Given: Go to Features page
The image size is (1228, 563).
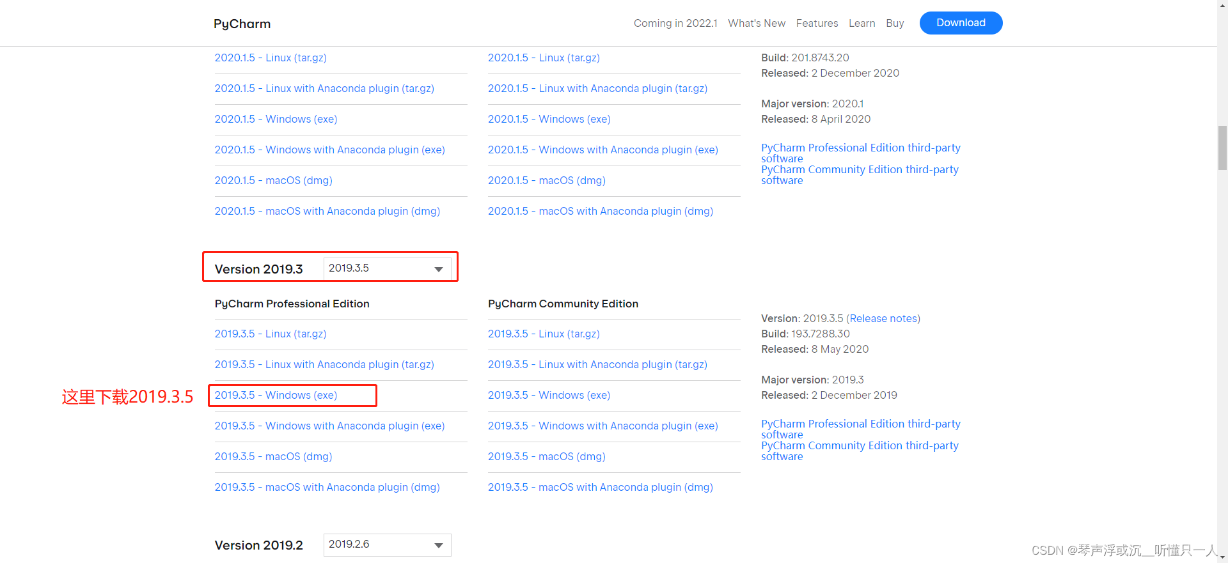Looking at the screenshot, I should (817, 23).
